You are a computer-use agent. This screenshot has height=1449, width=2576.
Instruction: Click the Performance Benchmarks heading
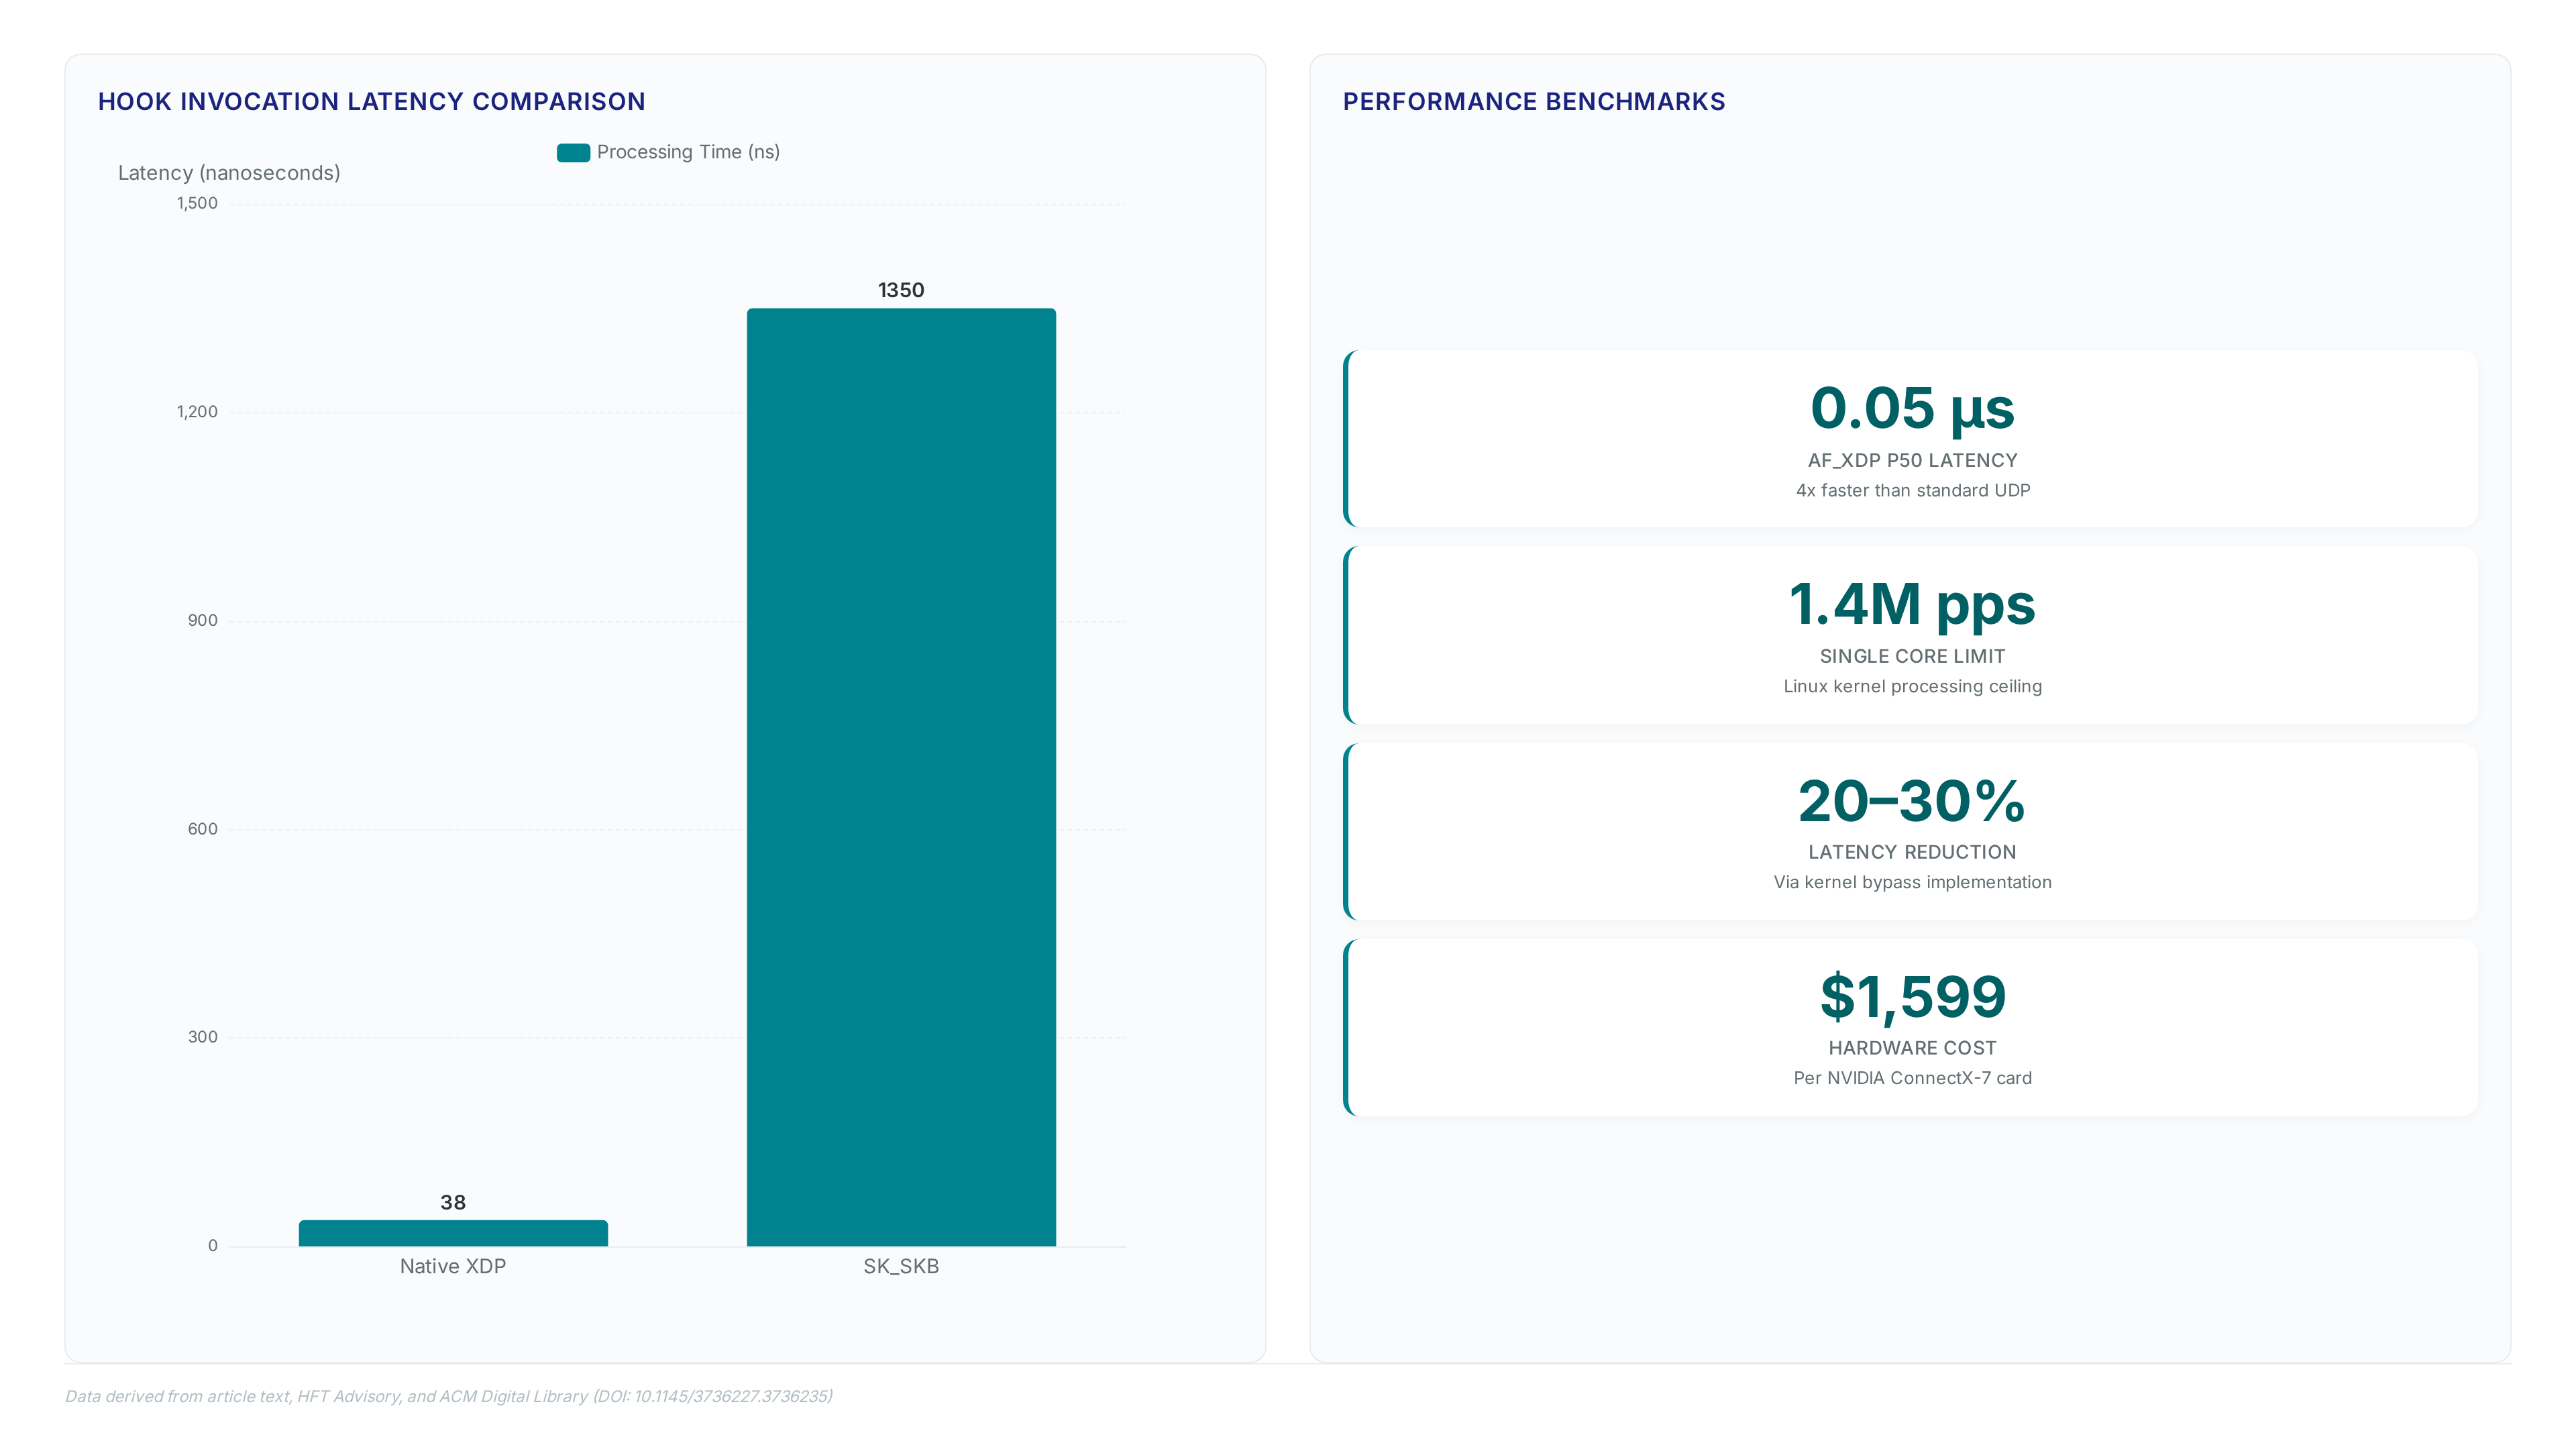[1534, 101]
